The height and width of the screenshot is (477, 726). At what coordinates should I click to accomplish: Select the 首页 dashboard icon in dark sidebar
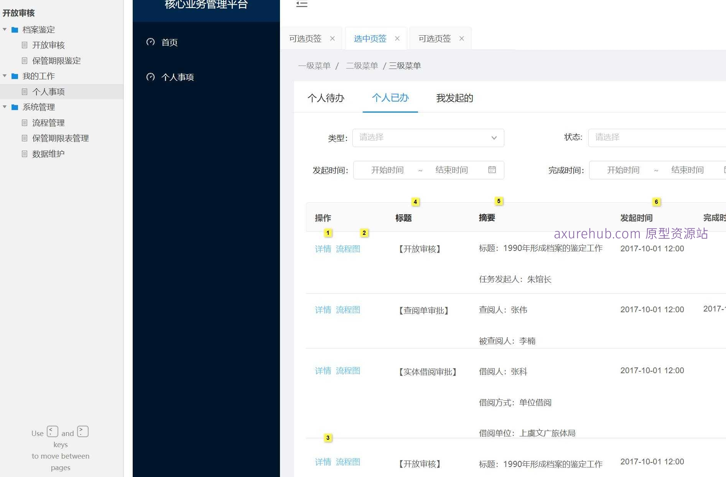(x=150, y=42)
